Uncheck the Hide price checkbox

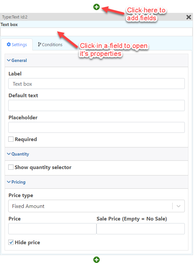11,242
